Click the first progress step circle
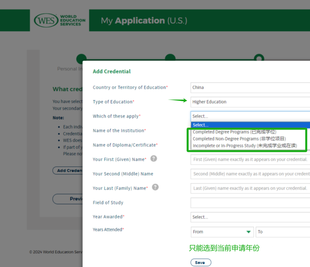Viewport: 310px width, 267px height. (82, 58)
